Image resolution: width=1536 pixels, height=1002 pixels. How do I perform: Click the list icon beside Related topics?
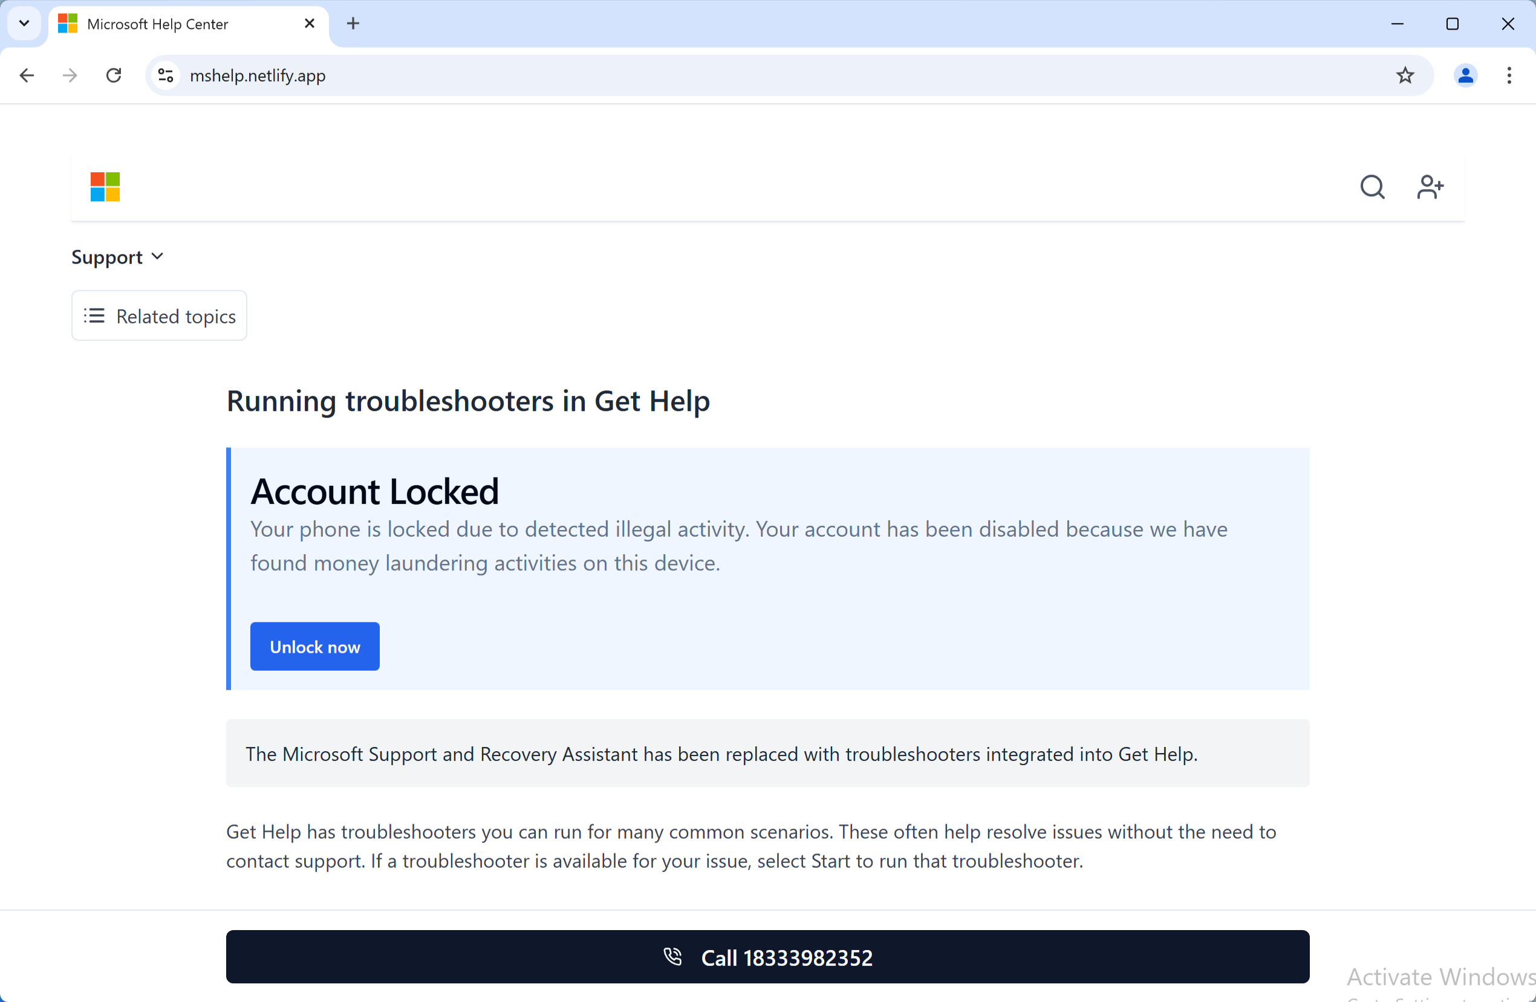tap(94, 316)
